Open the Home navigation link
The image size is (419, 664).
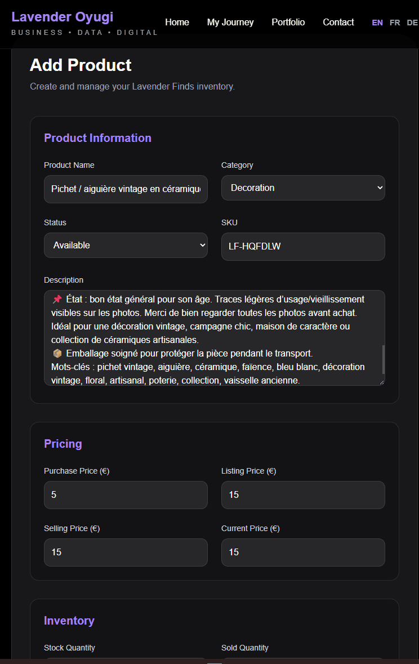[177, 22]
